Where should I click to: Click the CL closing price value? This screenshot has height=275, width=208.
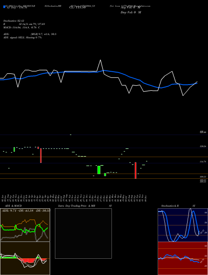point(77,7)
